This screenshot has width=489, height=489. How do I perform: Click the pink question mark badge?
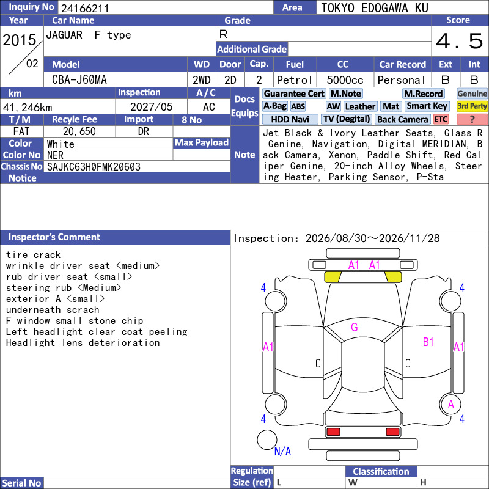coord(472,119)
